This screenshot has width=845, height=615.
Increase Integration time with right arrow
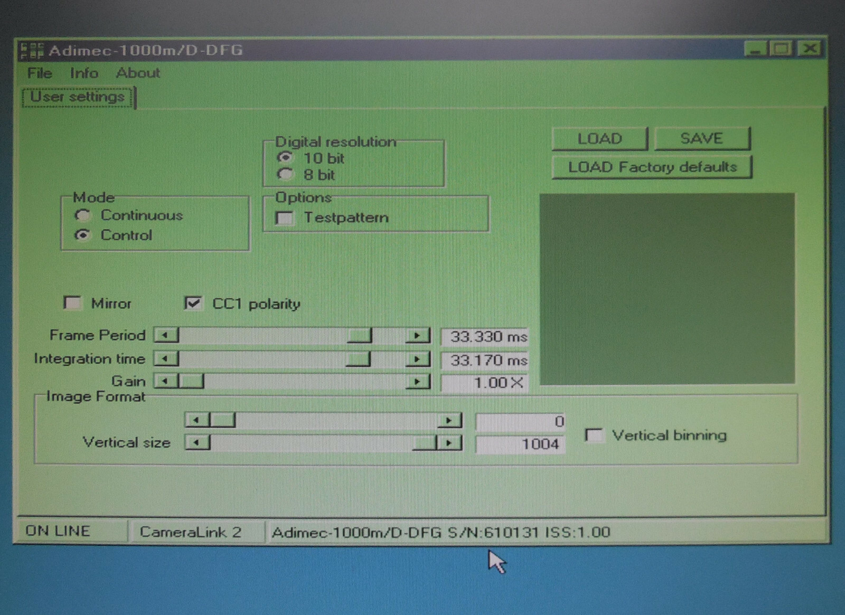click(417, 359)
